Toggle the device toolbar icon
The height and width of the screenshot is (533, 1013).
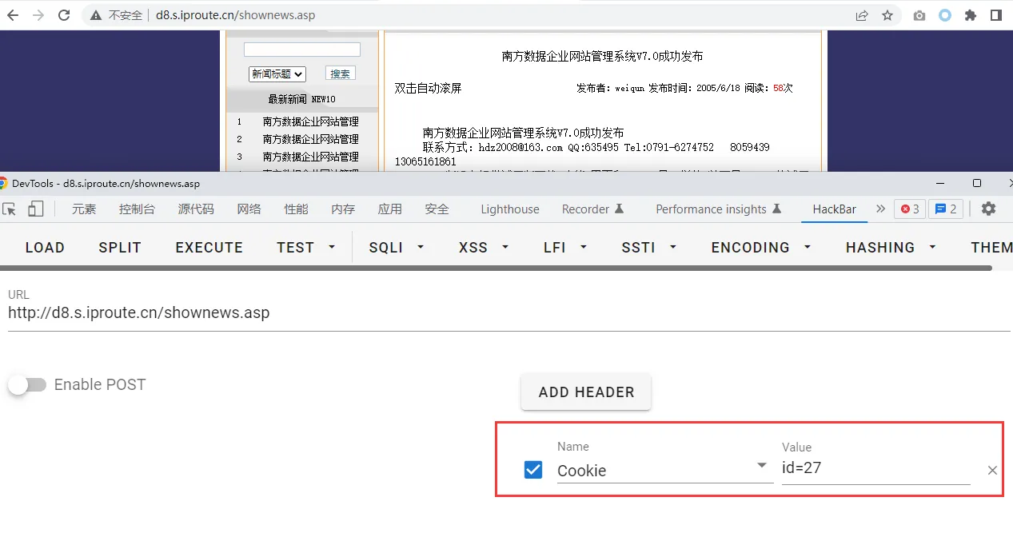pos(36,209)
